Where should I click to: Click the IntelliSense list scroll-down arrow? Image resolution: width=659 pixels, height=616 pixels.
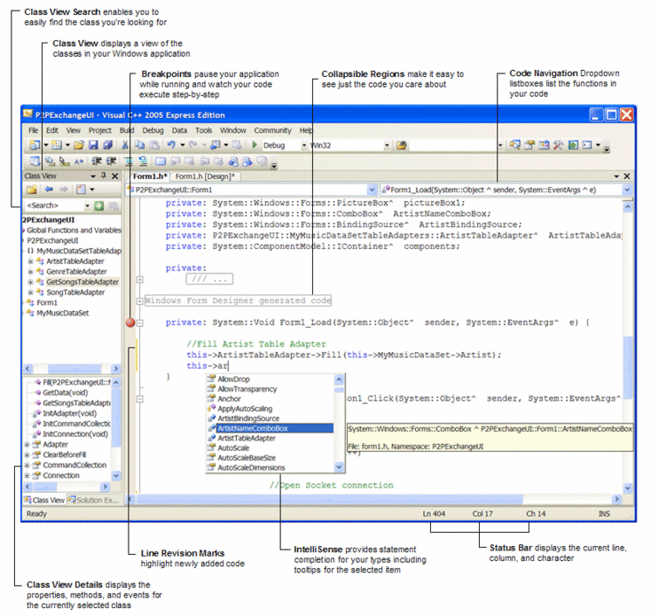click(340, 467)
